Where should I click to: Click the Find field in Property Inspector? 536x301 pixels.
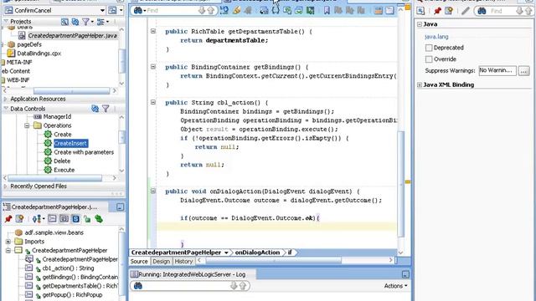click(x=502, y=11)
